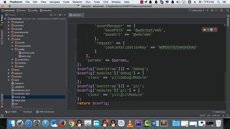
Task: Open the Refactor menu
Action: (x=77, y=2)
